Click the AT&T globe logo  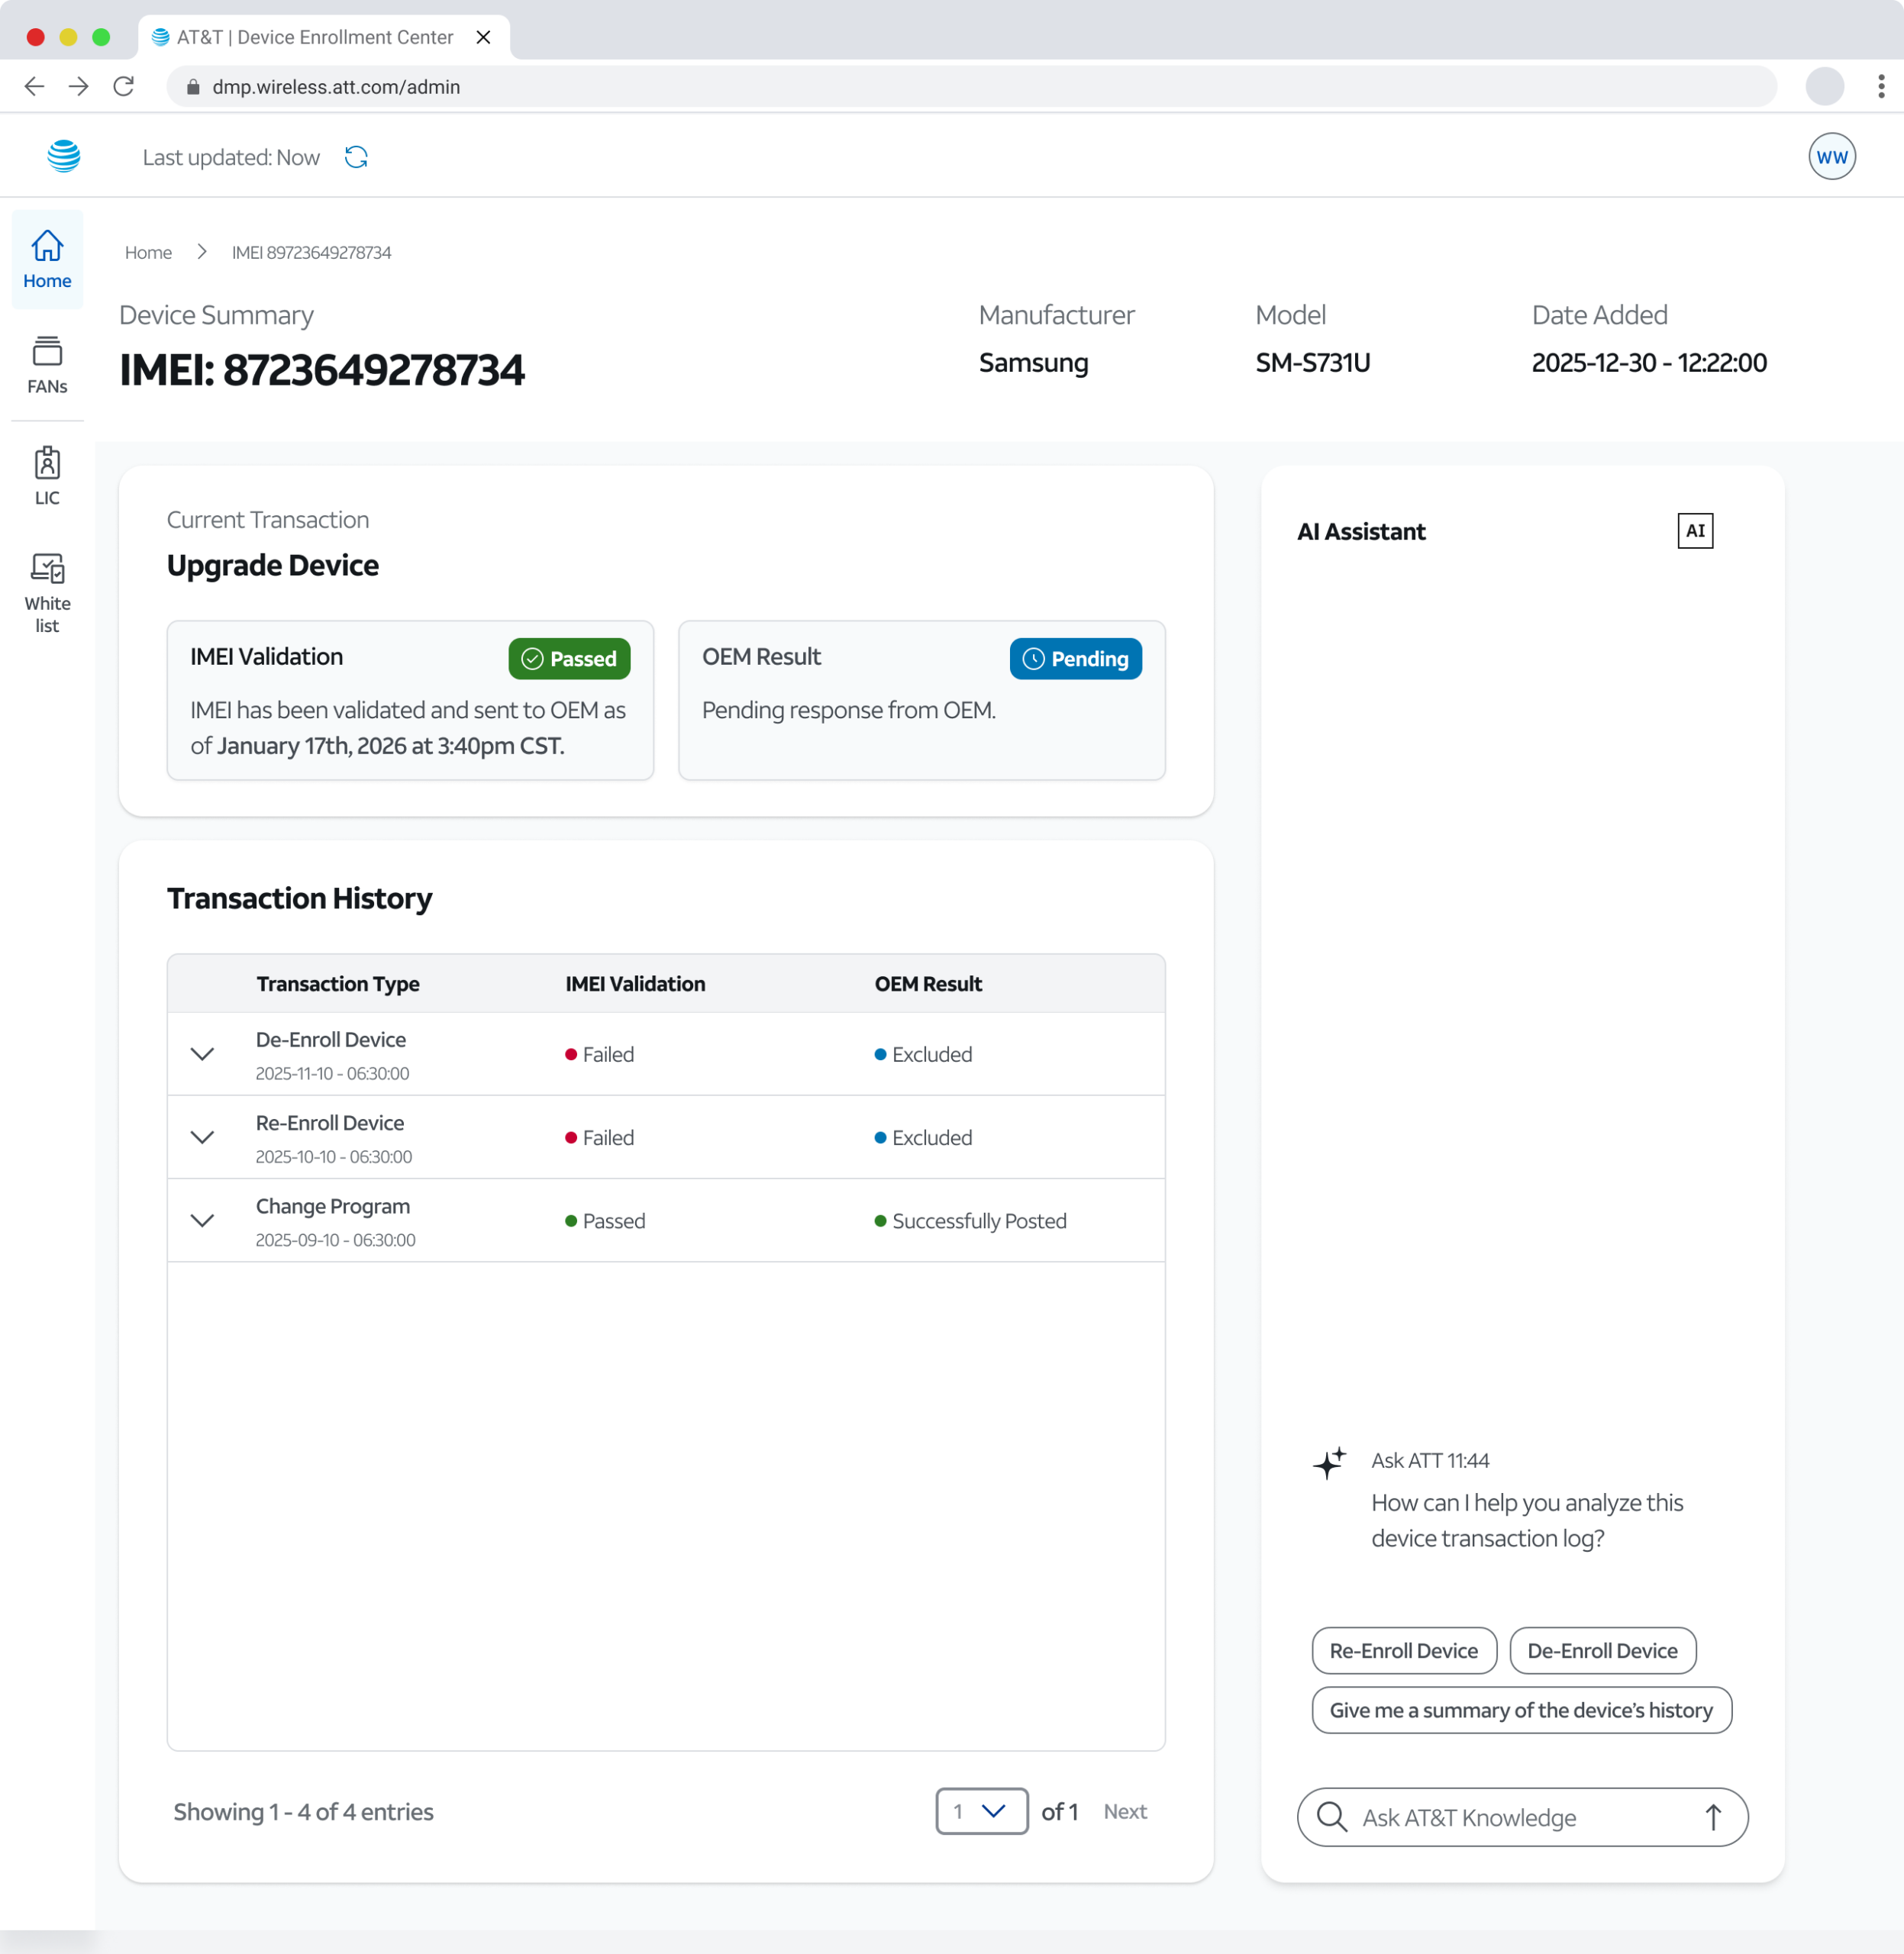pyautogui.click(x=64, y=157)
